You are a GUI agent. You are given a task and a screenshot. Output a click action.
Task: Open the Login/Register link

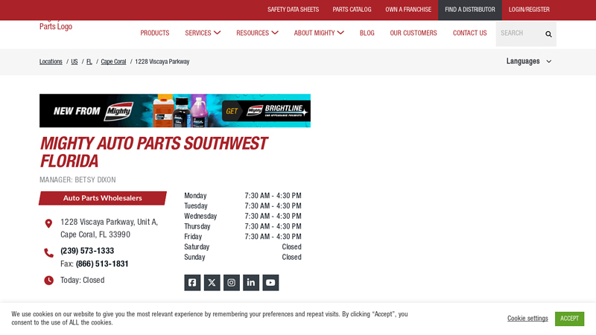[529, 10]
